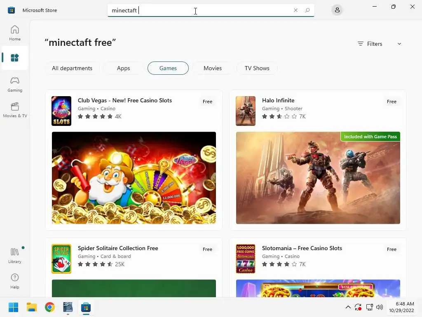Click the "minectaft free" results heading
This screenshot has height=317, width=422.
80,43
